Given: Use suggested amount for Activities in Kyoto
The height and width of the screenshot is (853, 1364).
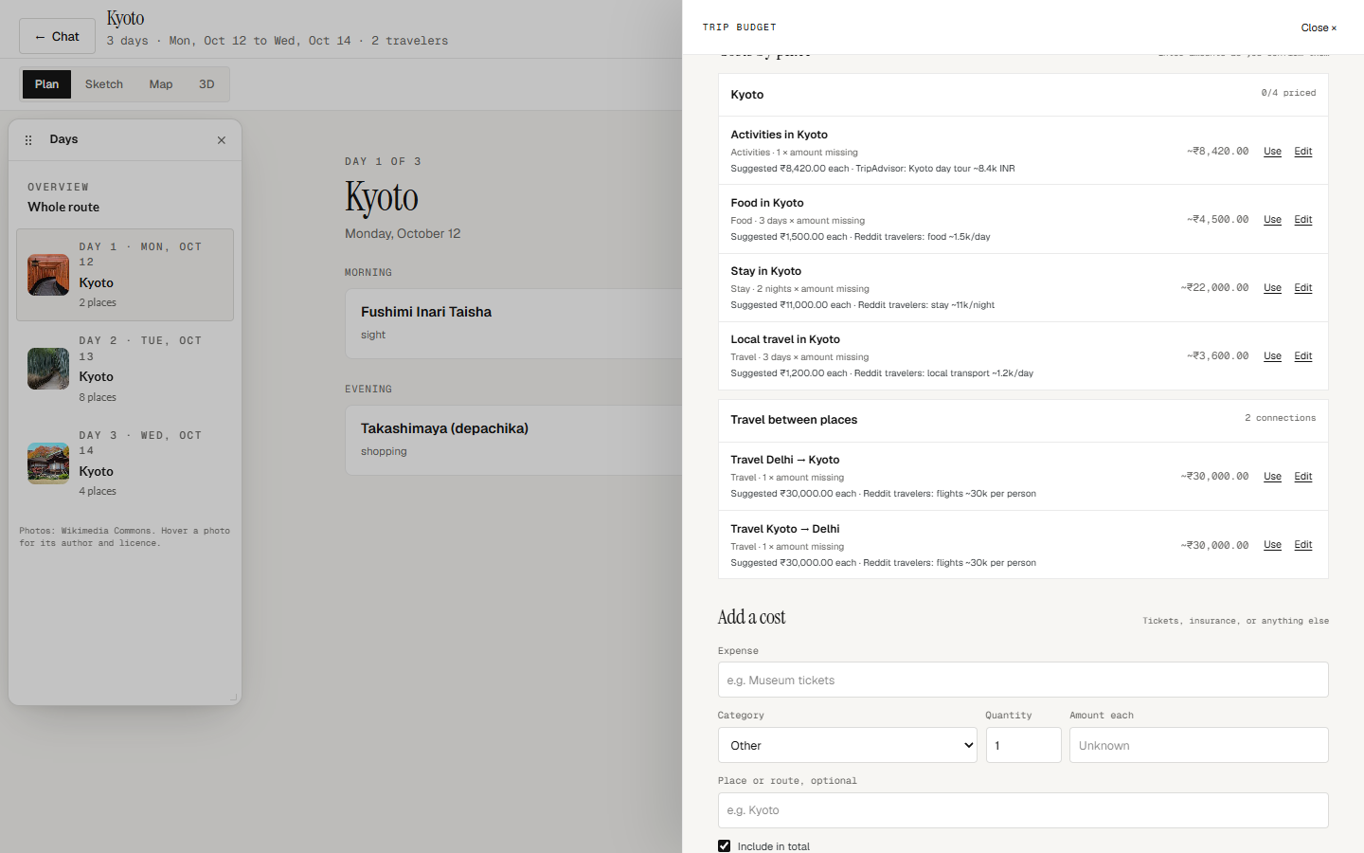Looking at the screenshot, I should pos(1272,152).
